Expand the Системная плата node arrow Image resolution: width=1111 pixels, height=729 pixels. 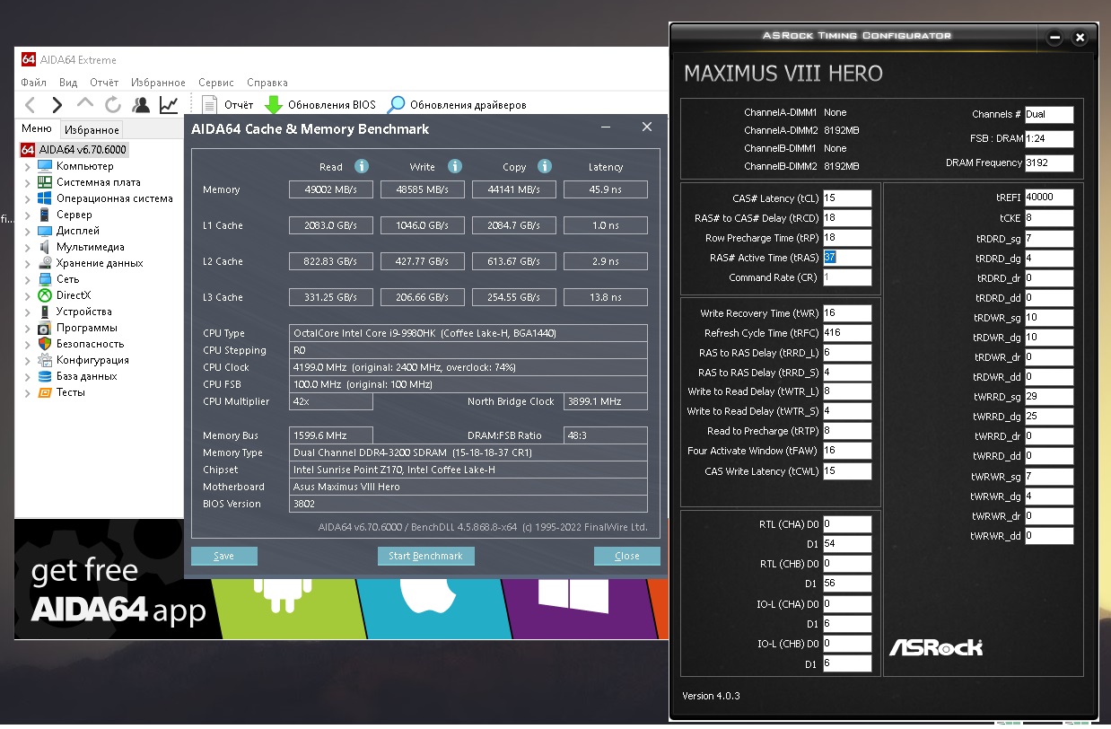point(28,182)
